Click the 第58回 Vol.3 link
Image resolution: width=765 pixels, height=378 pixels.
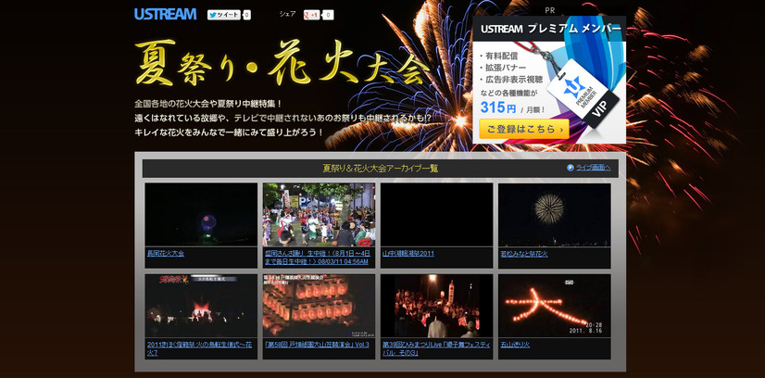[x=317, y=345]
